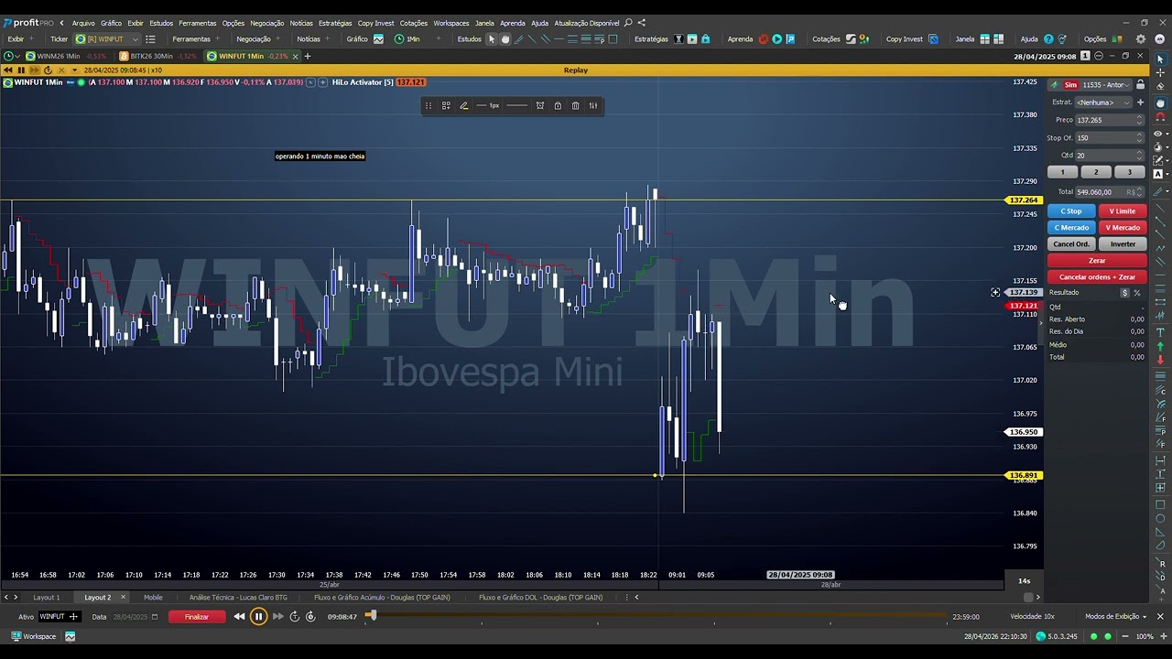The image size is (1172, 659).
Task: Click the Ajuda question mark icon
Action: point(1048,39)
